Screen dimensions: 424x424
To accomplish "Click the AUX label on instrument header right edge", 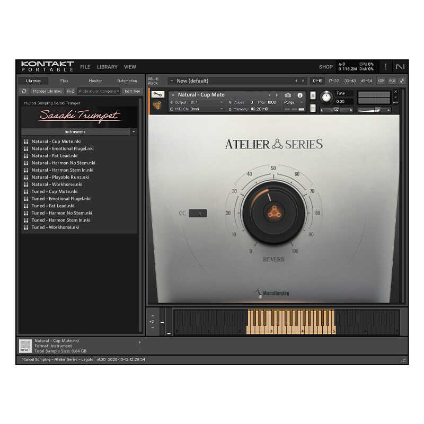I will 395,103.
